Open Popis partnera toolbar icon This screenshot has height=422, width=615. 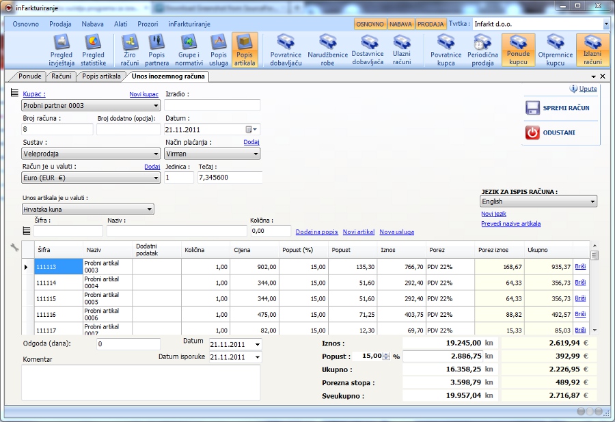(156, 50)
